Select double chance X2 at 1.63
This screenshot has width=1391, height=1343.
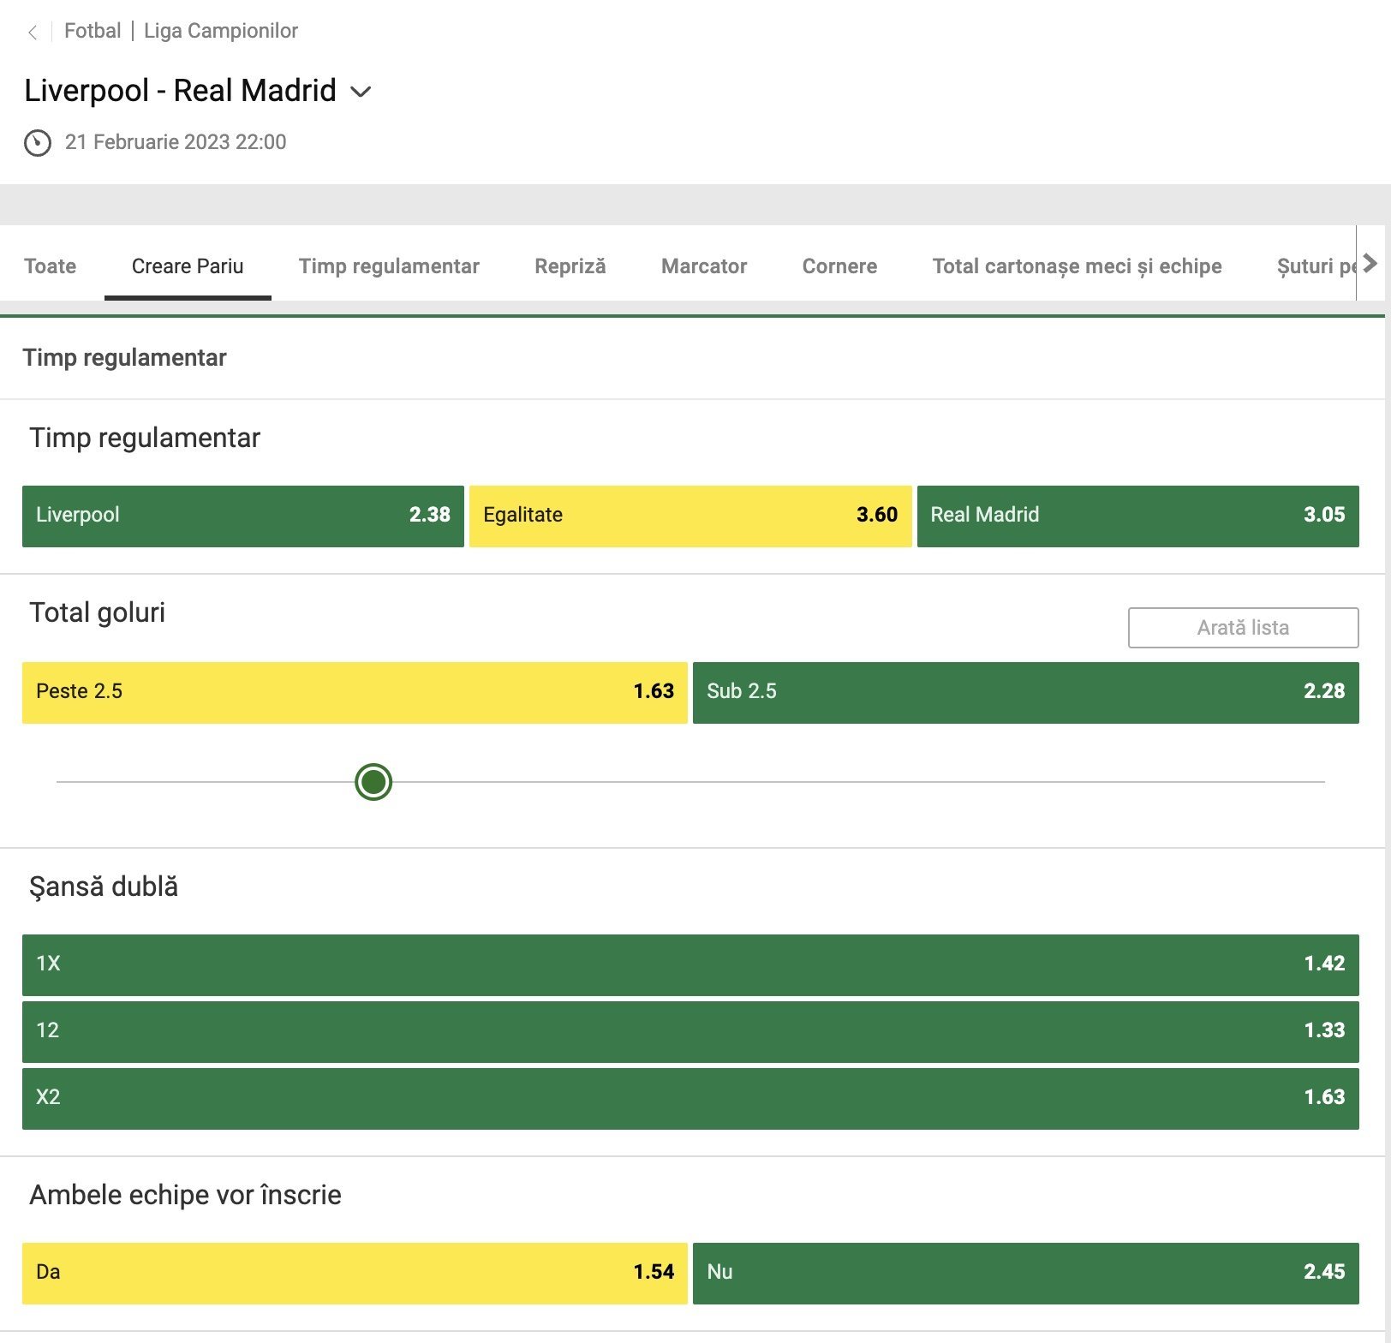pyautogui.click(x=690, y=1099)
